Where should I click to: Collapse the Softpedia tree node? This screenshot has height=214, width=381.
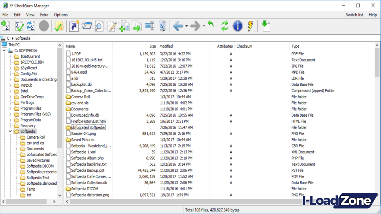tap(10, 131)
